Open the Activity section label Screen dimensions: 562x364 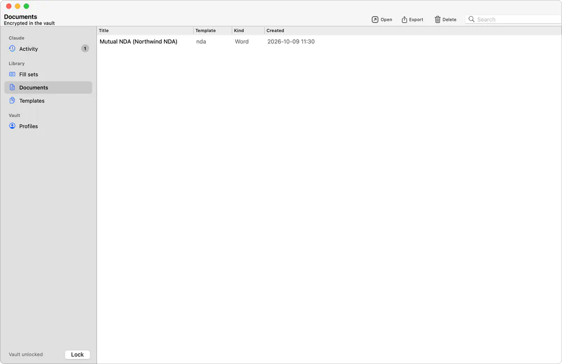[x=28, y=49]
